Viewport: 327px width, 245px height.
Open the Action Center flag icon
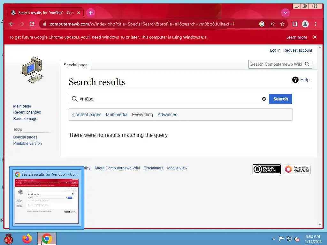click(x=281, y=239)
